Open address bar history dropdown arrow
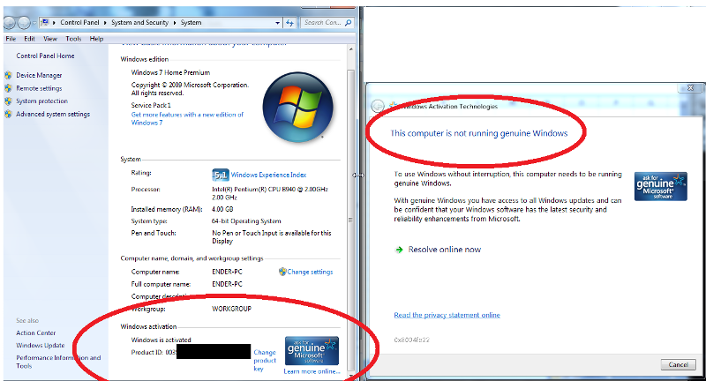The height and width of the screenshot is (381, 706). click(277, 23)
